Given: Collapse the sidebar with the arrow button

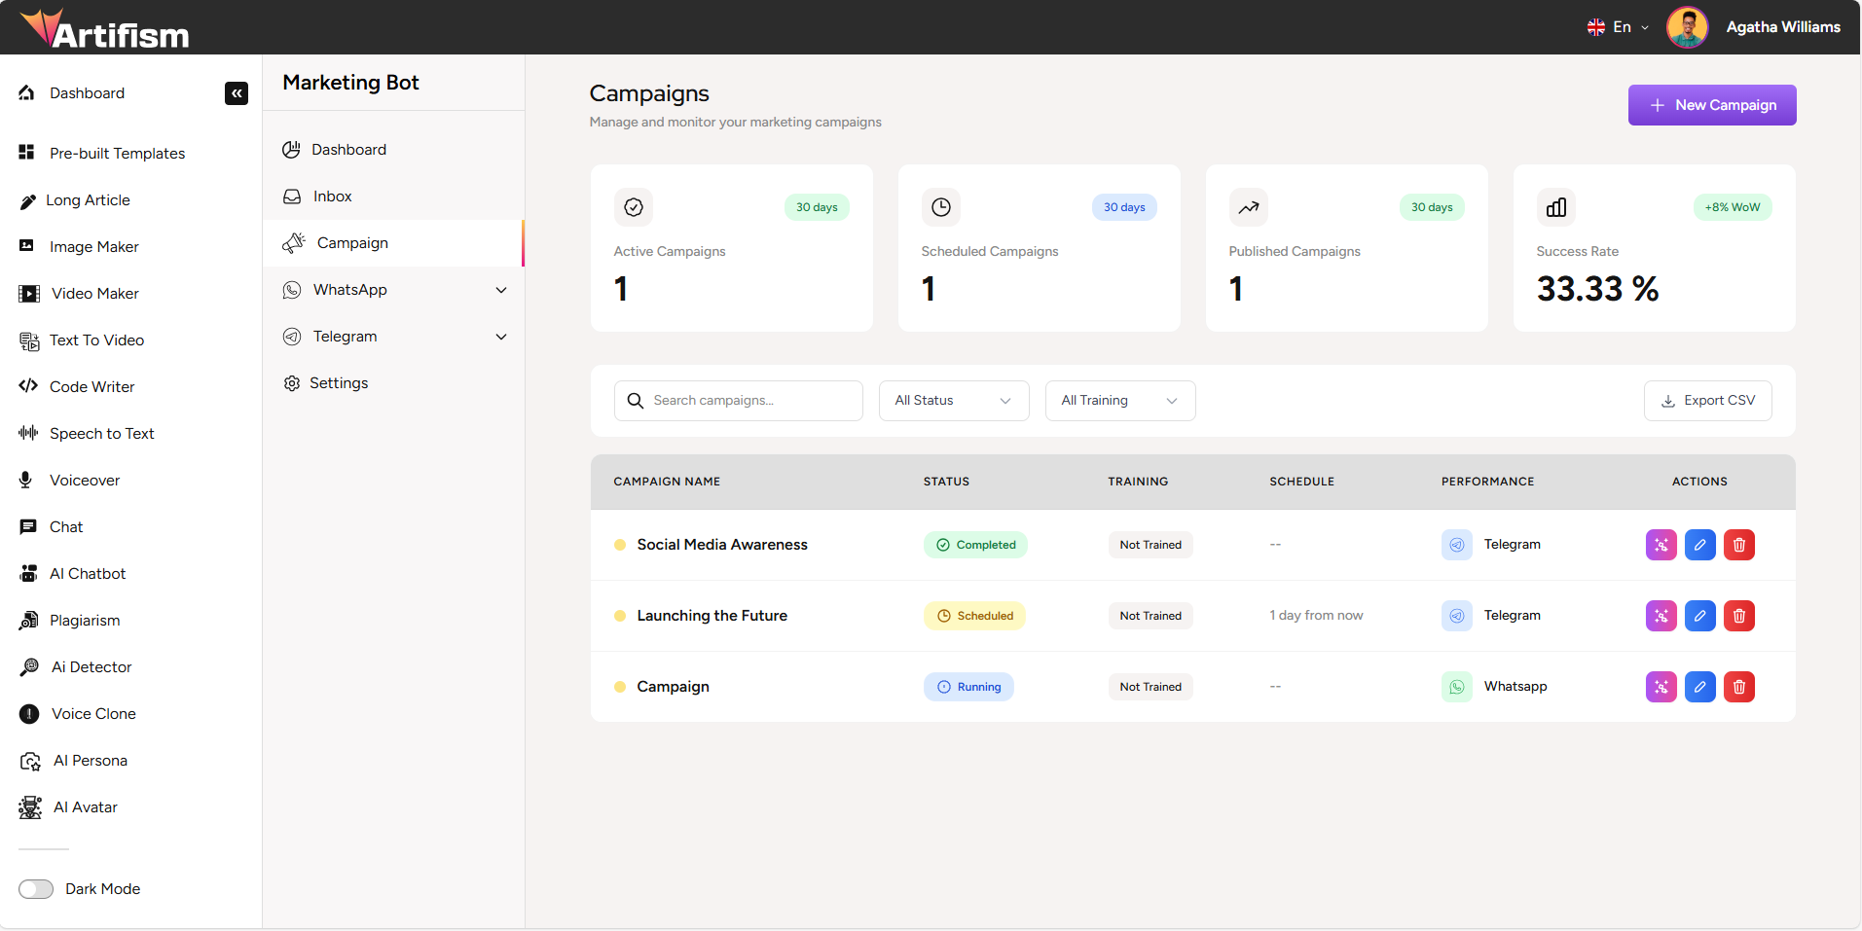Looking at the screenshot, I should (236, 93).
